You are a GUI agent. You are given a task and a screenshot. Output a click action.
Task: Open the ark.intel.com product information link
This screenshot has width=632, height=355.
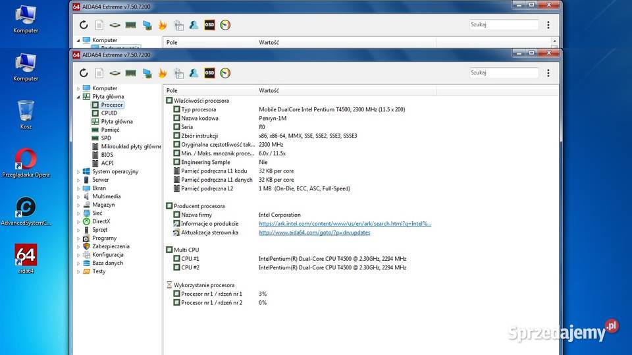point(345,224)
